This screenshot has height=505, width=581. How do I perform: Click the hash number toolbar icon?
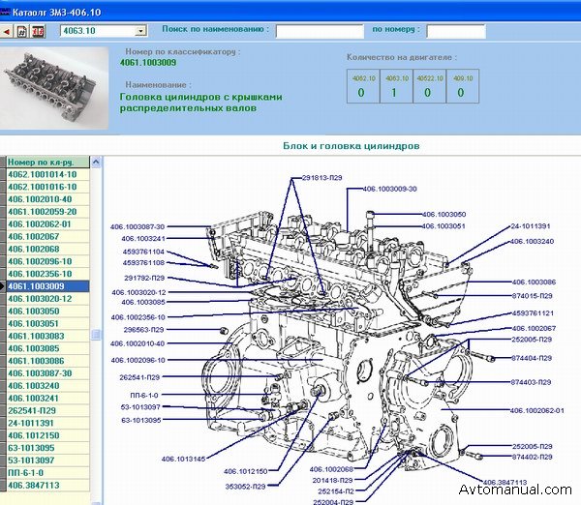click(22, 32)
